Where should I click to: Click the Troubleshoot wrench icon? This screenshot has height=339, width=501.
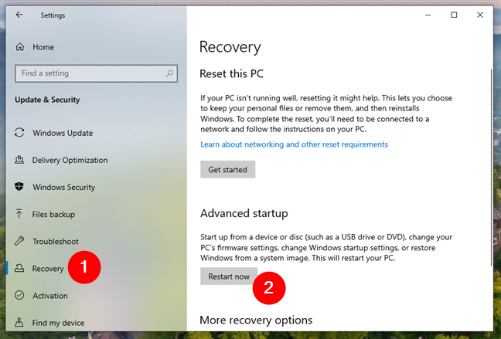[20, 241]
